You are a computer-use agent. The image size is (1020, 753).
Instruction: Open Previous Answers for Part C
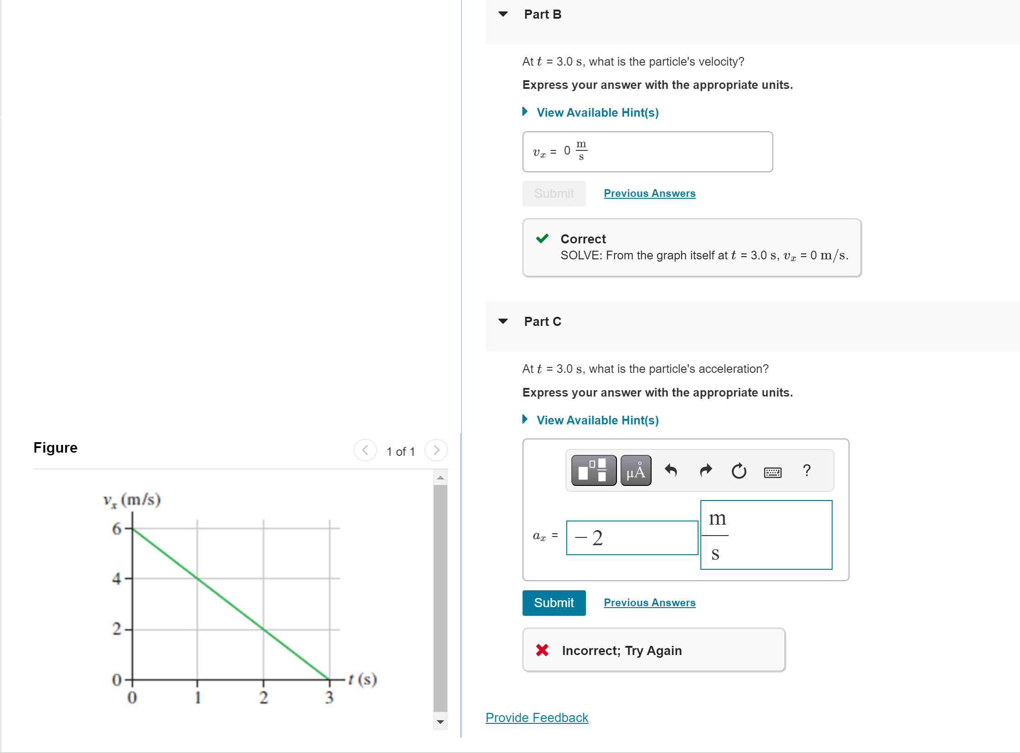(x=649, y=602)
